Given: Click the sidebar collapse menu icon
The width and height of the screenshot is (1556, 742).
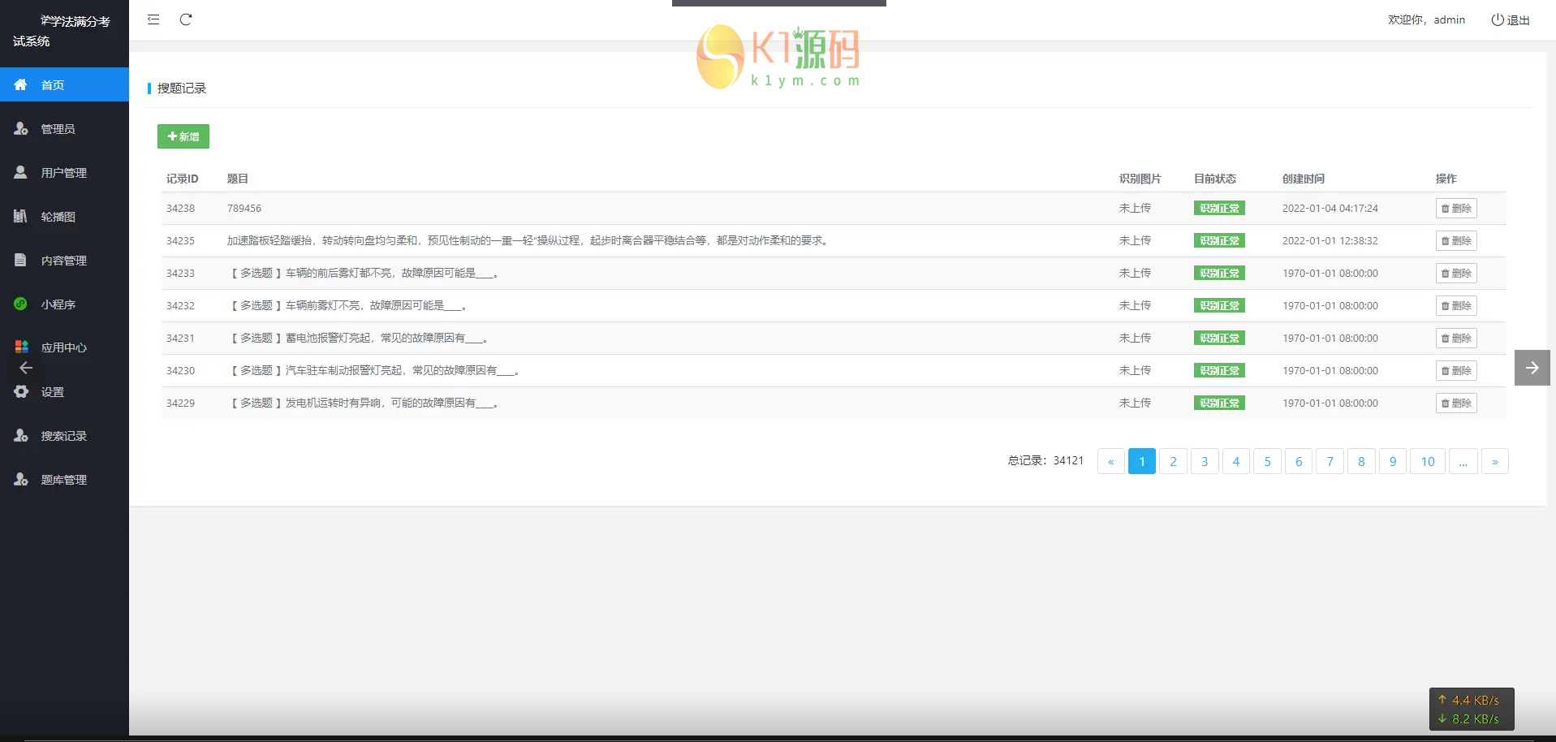Looking at the screenshot, I should pos(153,19).
